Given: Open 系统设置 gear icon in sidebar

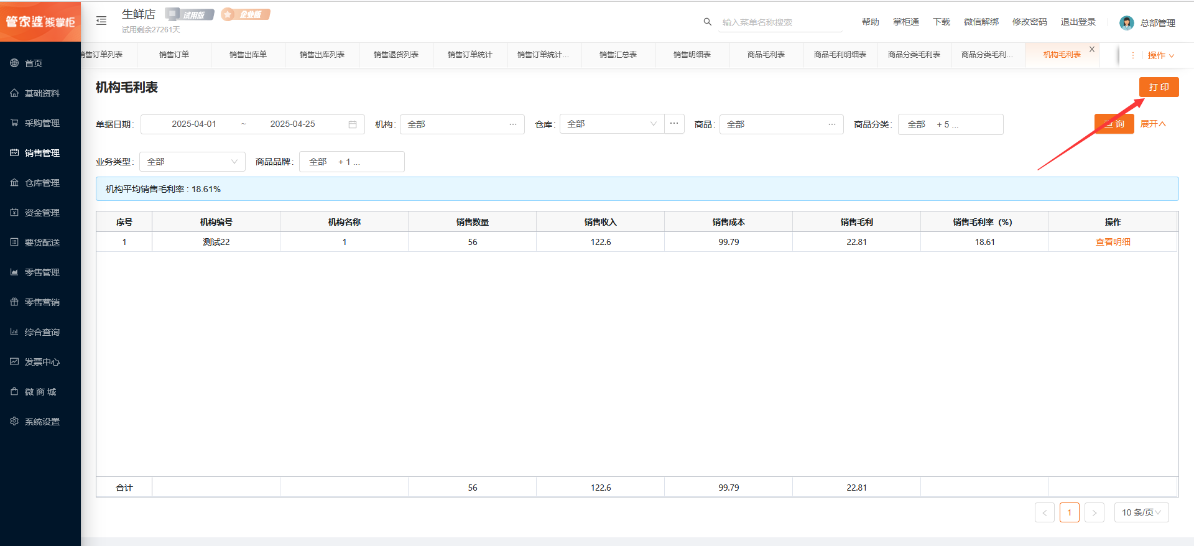Looking at the screenshot, I should (14, 422).
